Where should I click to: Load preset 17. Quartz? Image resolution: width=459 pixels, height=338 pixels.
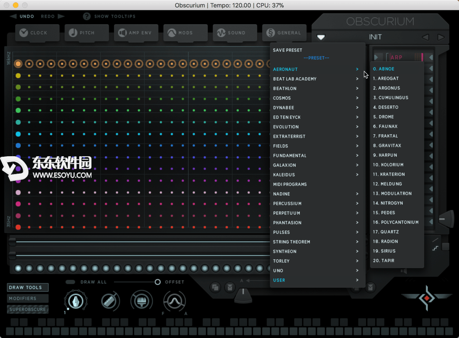point(397,232)
